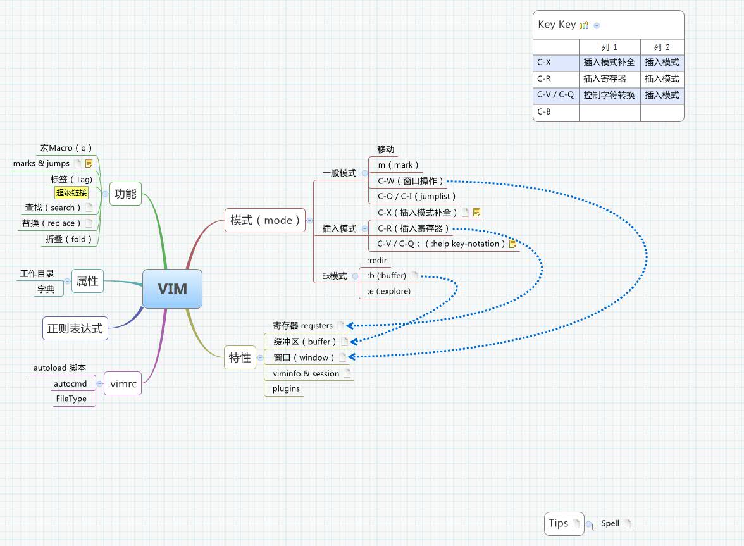Viewport: 744px width, 546px height.
Task: Open the notes icon beside C-V / C-Q key-notation
Action: [512, 244]
